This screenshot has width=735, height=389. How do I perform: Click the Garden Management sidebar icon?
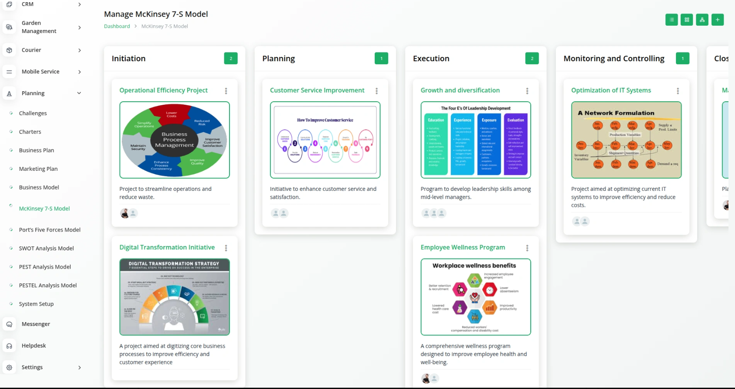click(9, 27)
